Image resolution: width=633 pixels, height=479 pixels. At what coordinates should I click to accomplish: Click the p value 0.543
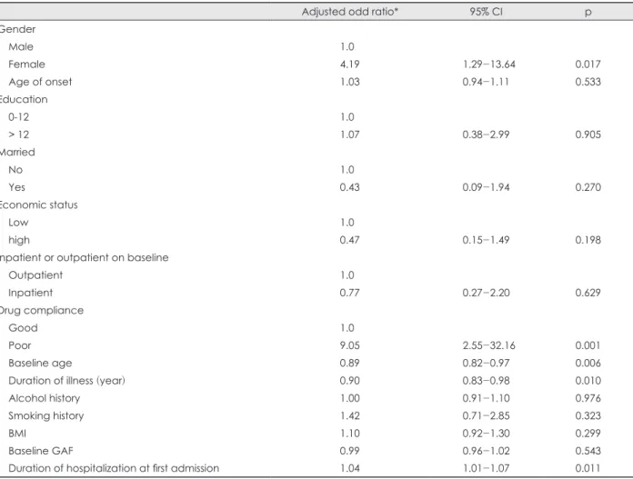coord(588,451)
